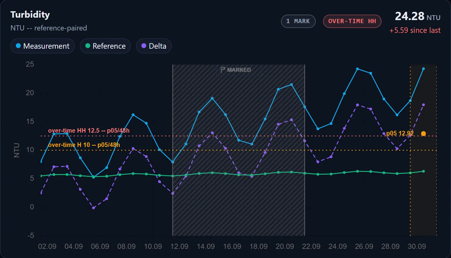The height and width of the screenshot is (258, 451).
Task: Click the OVER-TIME HH alarm badge
Action: tap(352, 21)
